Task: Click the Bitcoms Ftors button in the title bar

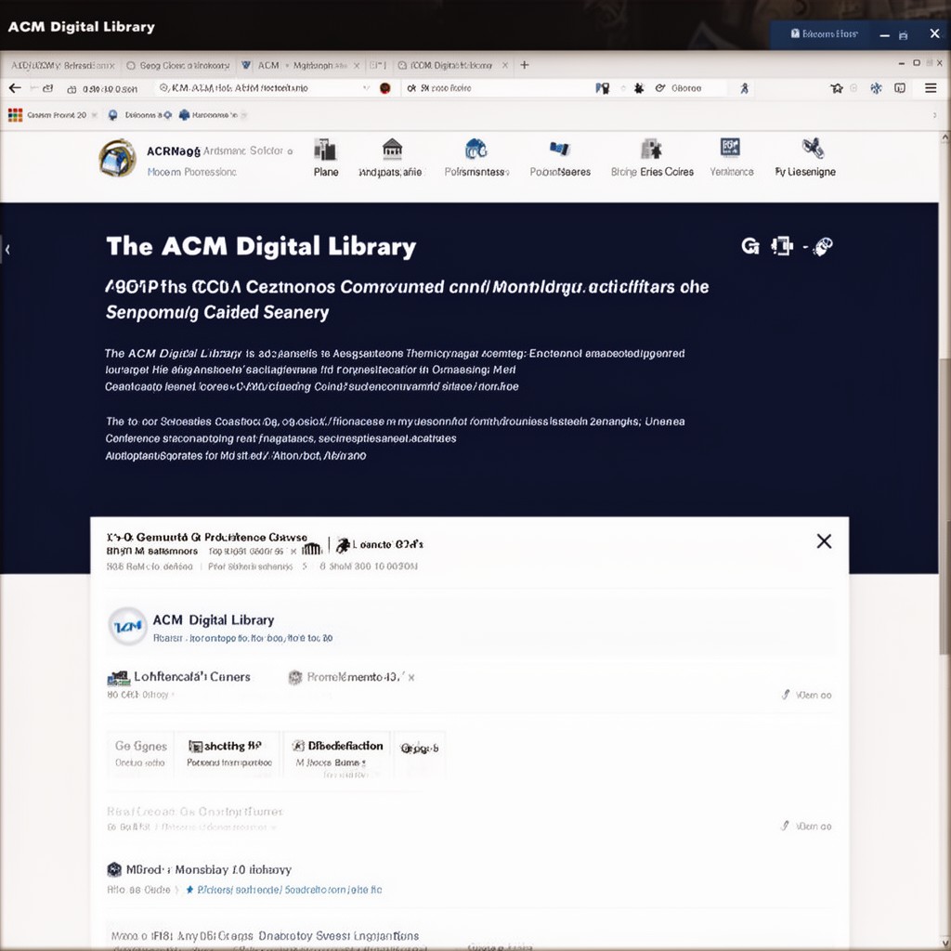Action: pos(824,34)
